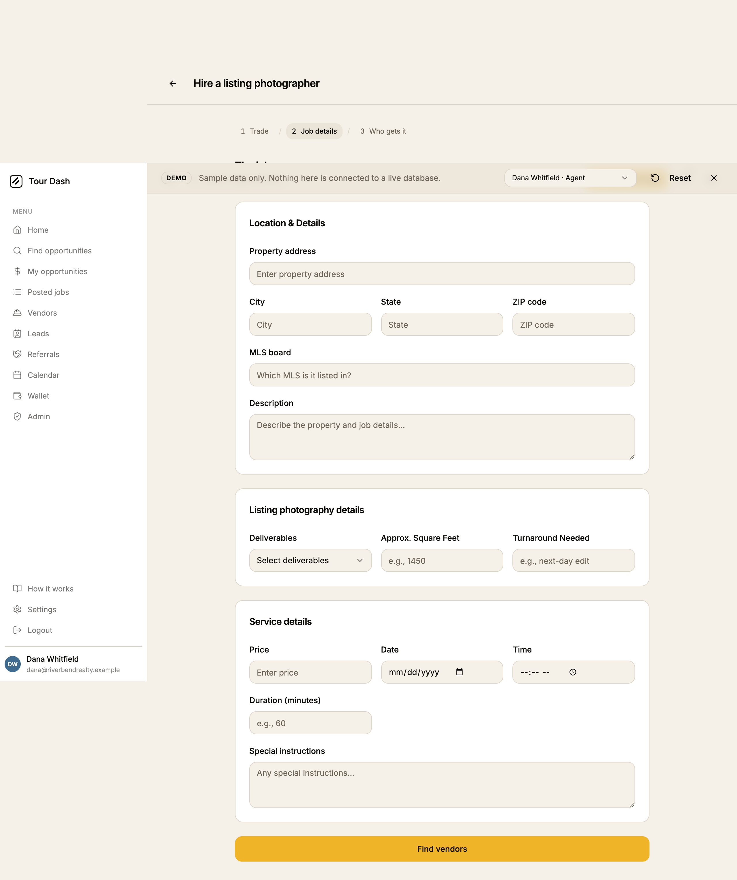Open Dana Whitfield profile in sidebar footer

[73, 664]
